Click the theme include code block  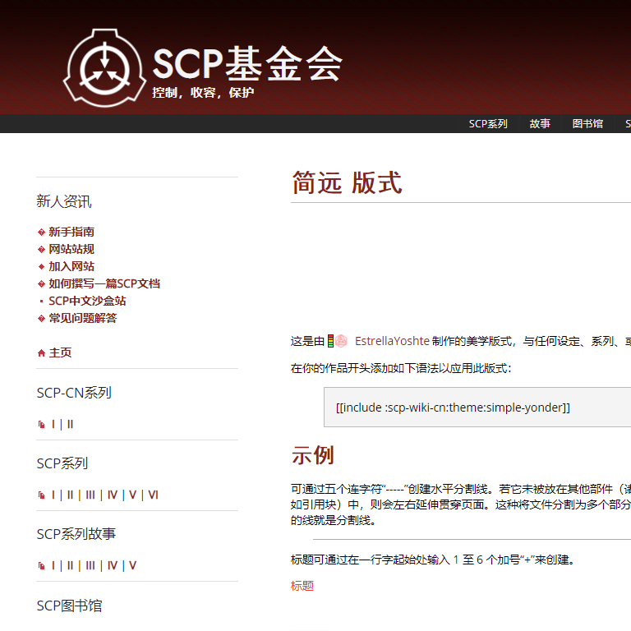[477, 408]
